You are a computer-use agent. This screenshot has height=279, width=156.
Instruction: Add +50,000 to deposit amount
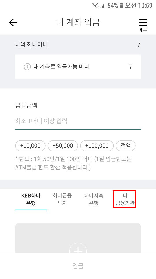63,146
